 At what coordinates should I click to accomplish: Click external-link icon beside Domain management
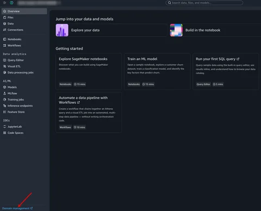click(x=32, y=208)
